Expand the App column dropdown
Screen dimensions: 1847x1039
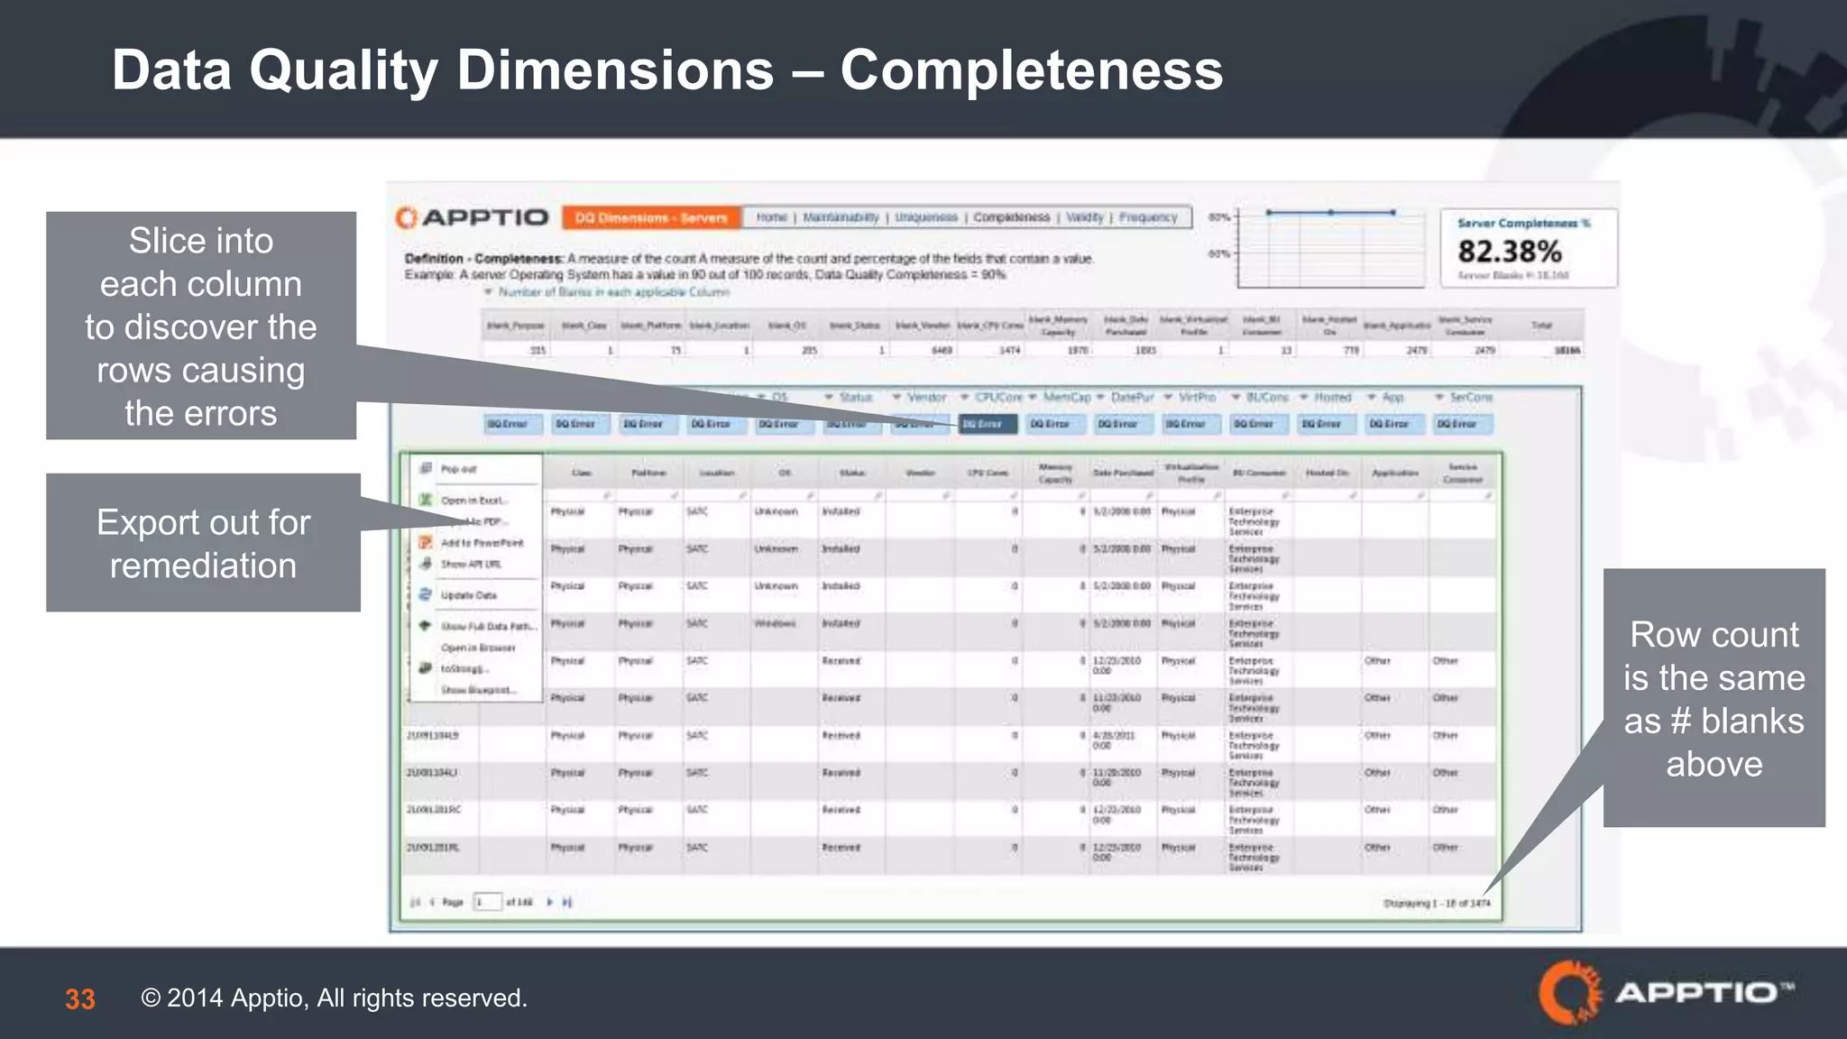coord(1372,397)
